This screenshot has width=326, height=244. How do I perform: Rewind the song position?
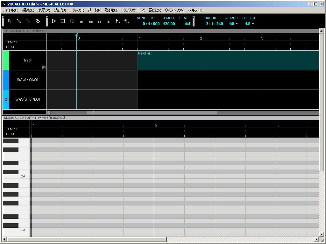(x=90, y=22)
